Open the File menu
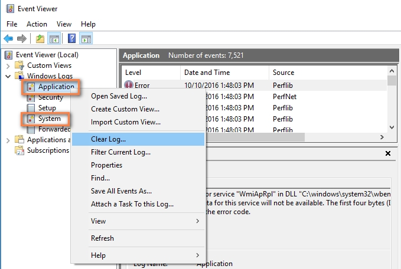Image resolution: width=401 pixels, height=269 pixels. pyautogui.click(x=12, y=24)
